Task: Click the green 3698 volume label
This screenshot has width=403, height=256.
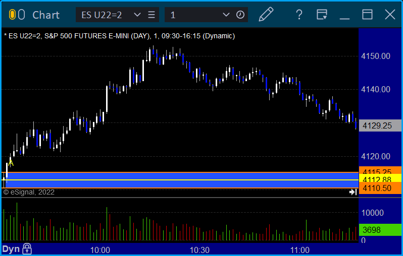Action: [380, 230]
